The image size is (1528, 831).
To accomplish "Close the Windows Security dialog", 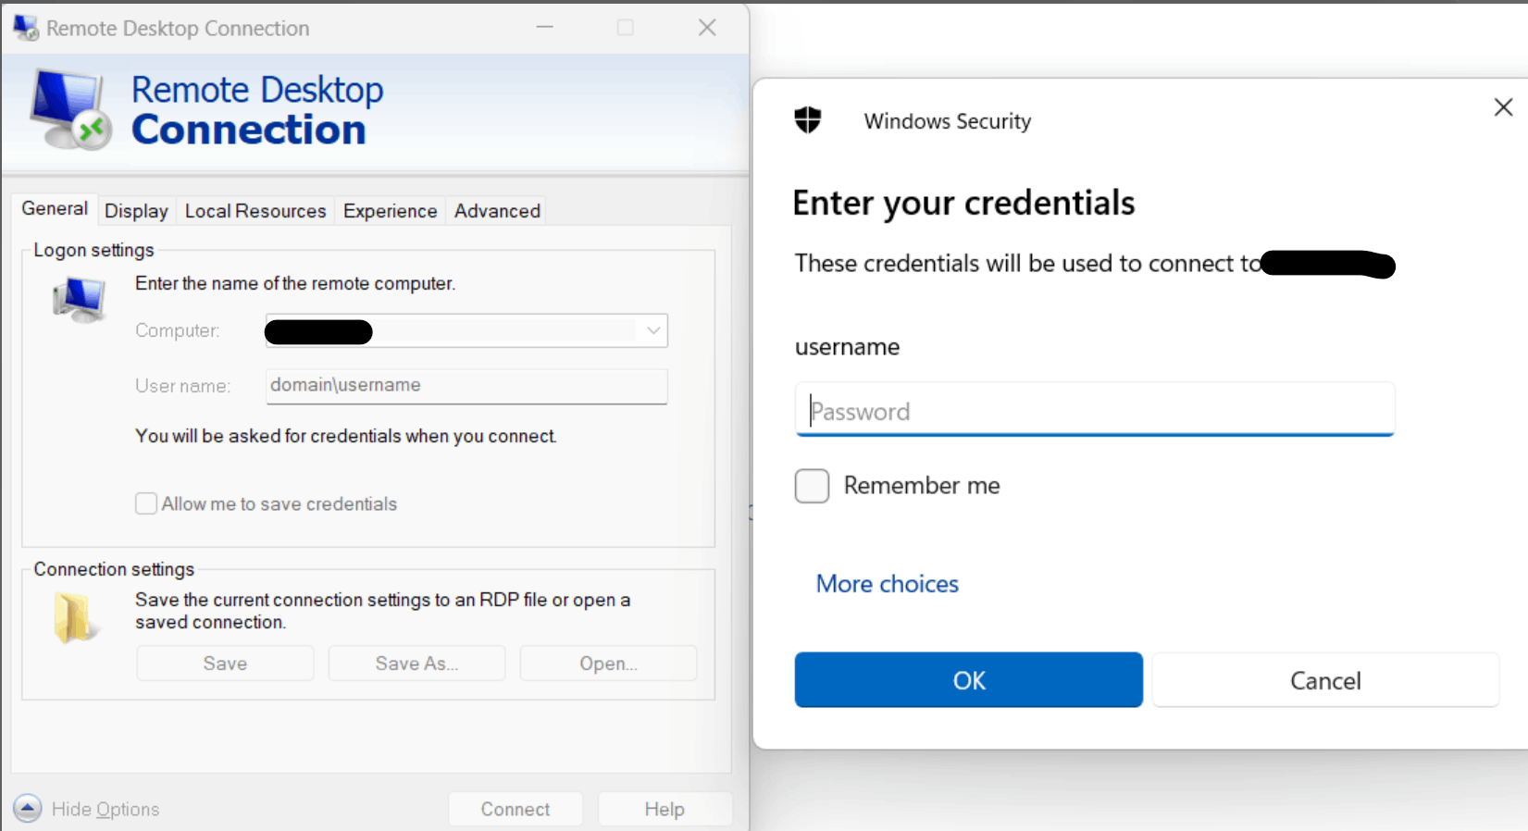I will [x=1503, y=107].
